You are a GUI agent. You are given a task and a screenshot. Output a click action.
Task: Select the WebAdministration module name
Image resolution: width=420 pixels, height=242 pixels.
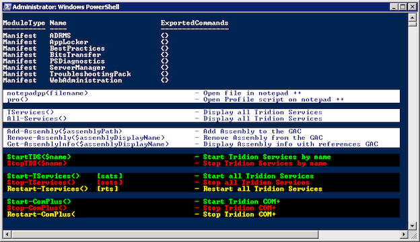[85, 81]
